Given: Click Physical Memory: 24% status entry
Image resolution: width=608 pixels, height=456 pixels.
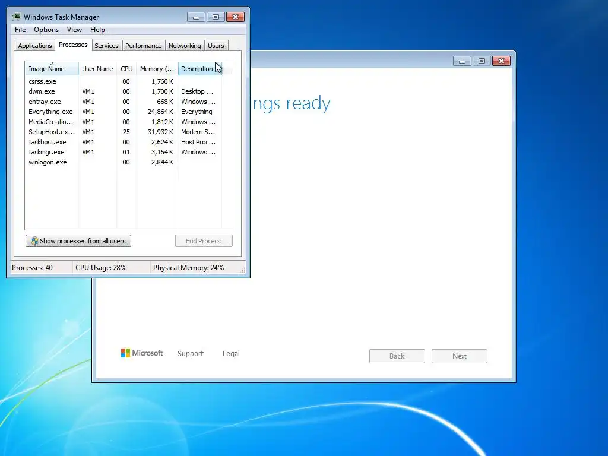Looking at the screenshot, I should tap(188, 268).
